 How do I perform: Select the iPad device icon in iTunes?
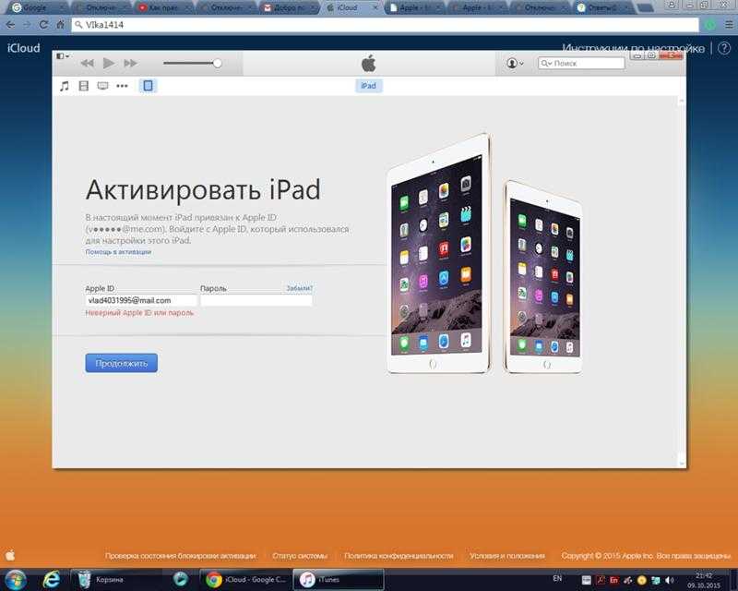click(148, 86)
